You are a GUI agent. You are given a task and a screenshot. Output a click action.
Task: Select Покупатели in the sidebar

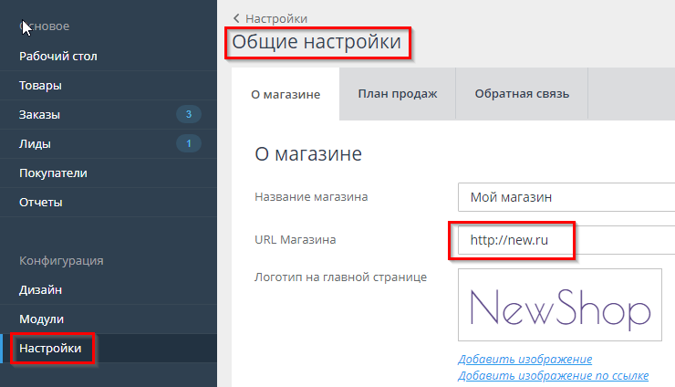tap(53, 173)
